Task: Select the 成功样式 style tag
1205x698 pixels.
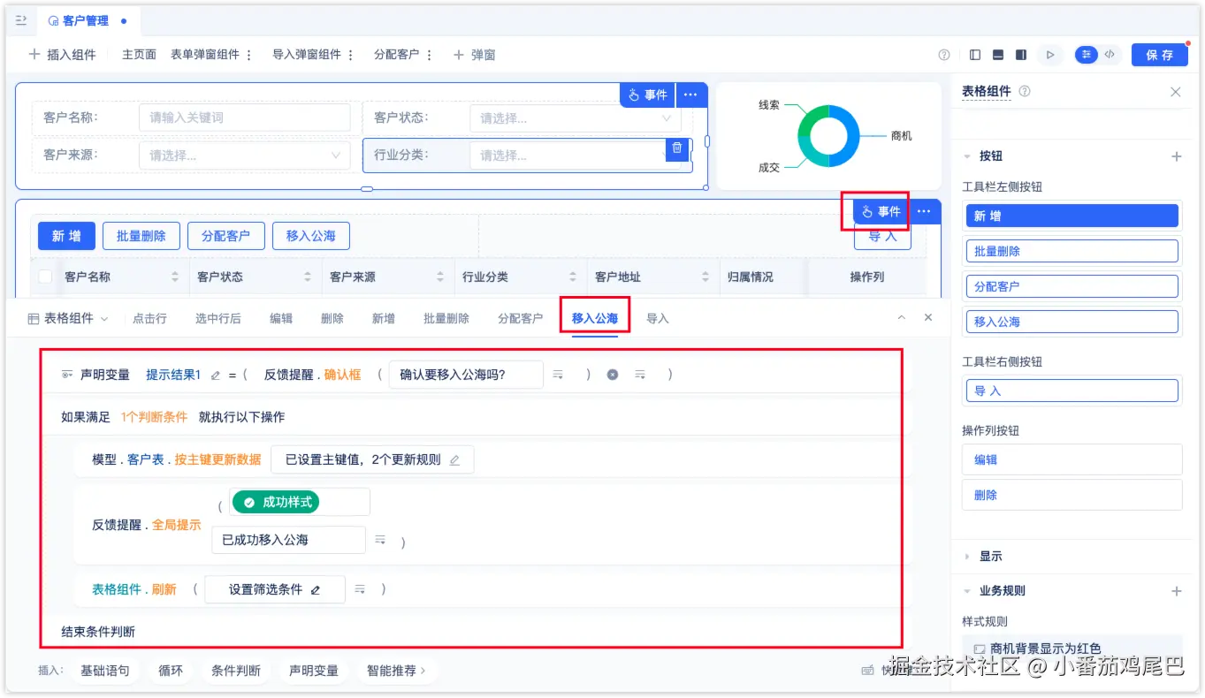Action: tap(275, 502)
